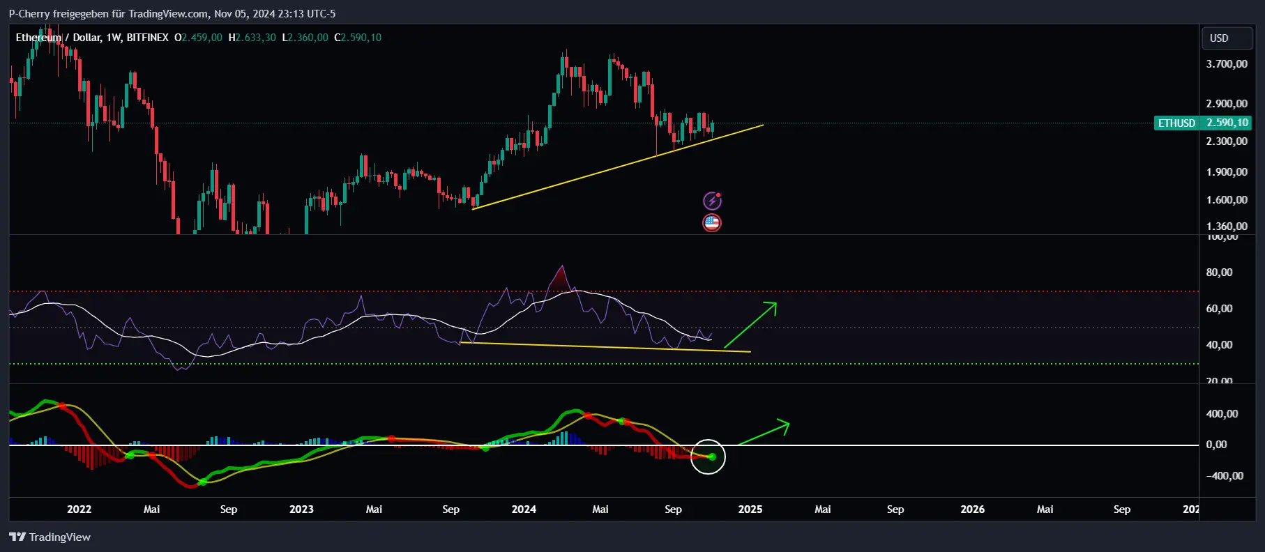Click the 1.900,00 price axis label
The image size is (1265, 552).
[x=1227, y=172]
